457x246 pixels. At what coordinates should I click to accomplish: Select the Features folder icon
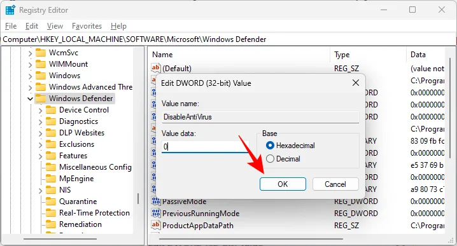click(x=51, y=156)
